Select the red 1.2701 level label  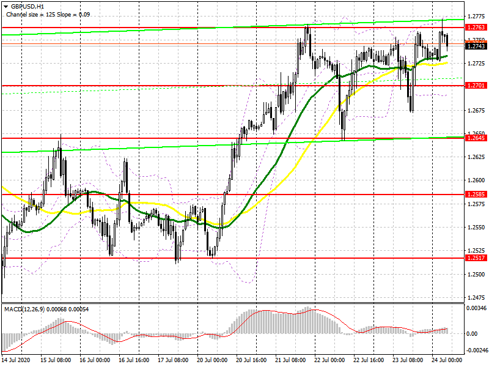coord(476,85)
